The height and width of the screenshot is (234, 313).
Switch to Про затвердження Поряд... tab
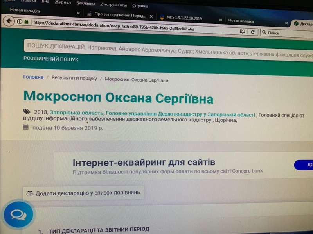tap(120, 16)
